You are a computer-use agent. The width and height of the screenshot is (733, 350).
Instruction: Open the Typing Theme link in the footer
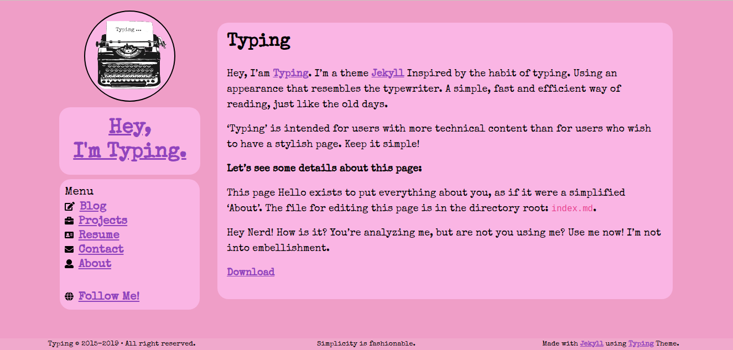pos(641,343)
